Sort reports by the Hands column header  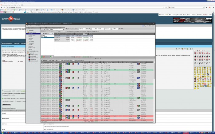72,34
